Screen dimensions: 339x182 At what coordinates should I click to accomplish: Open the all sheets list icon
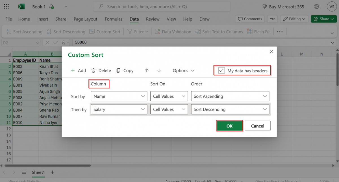(24, 172)
